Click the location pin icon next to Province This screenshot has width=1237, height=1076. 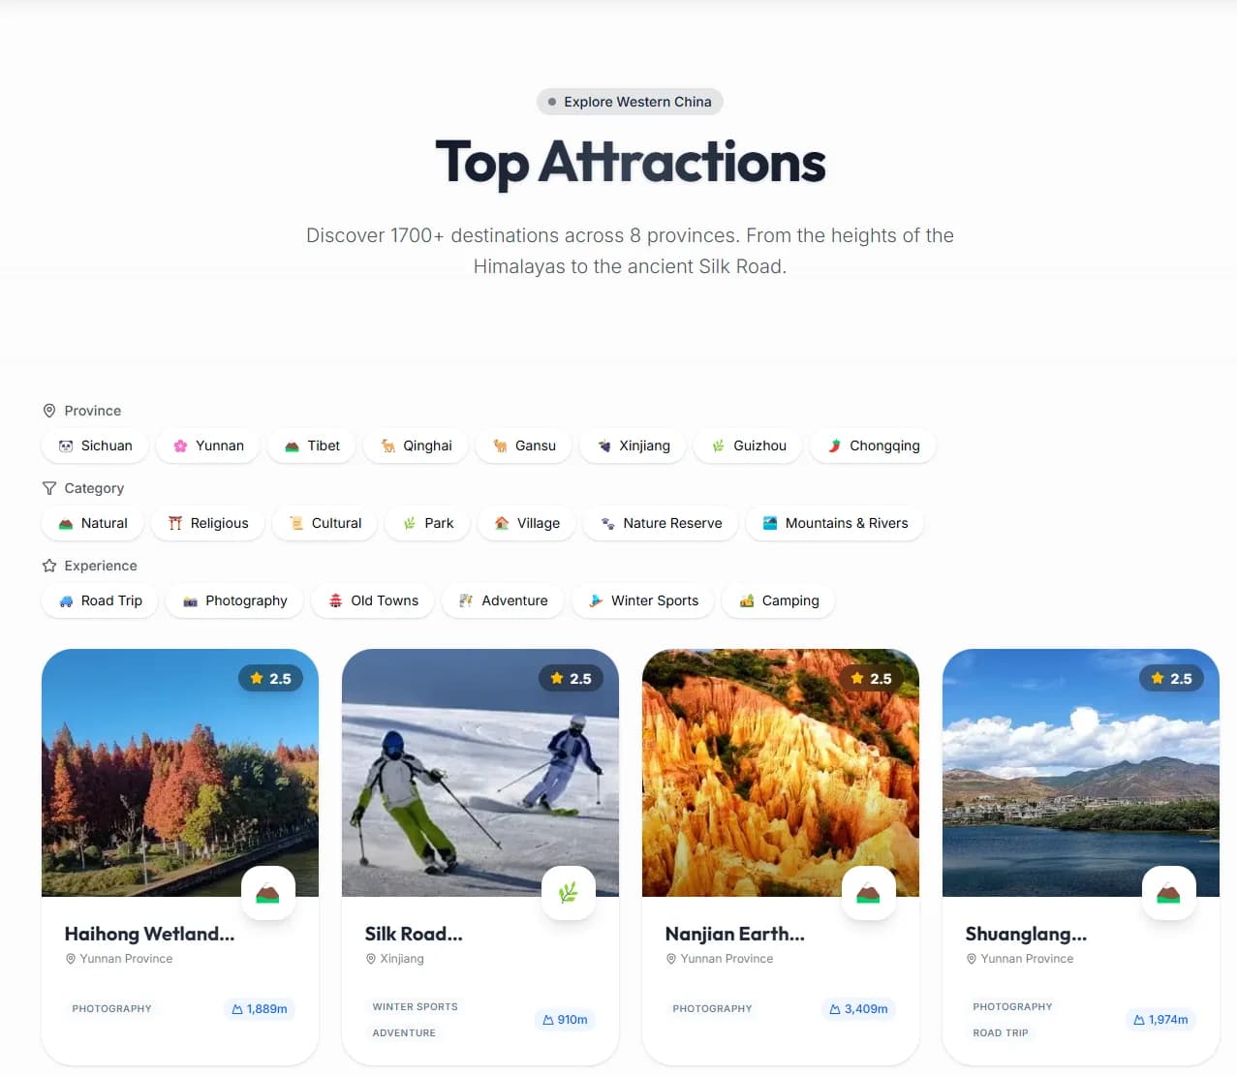[49, 411]
